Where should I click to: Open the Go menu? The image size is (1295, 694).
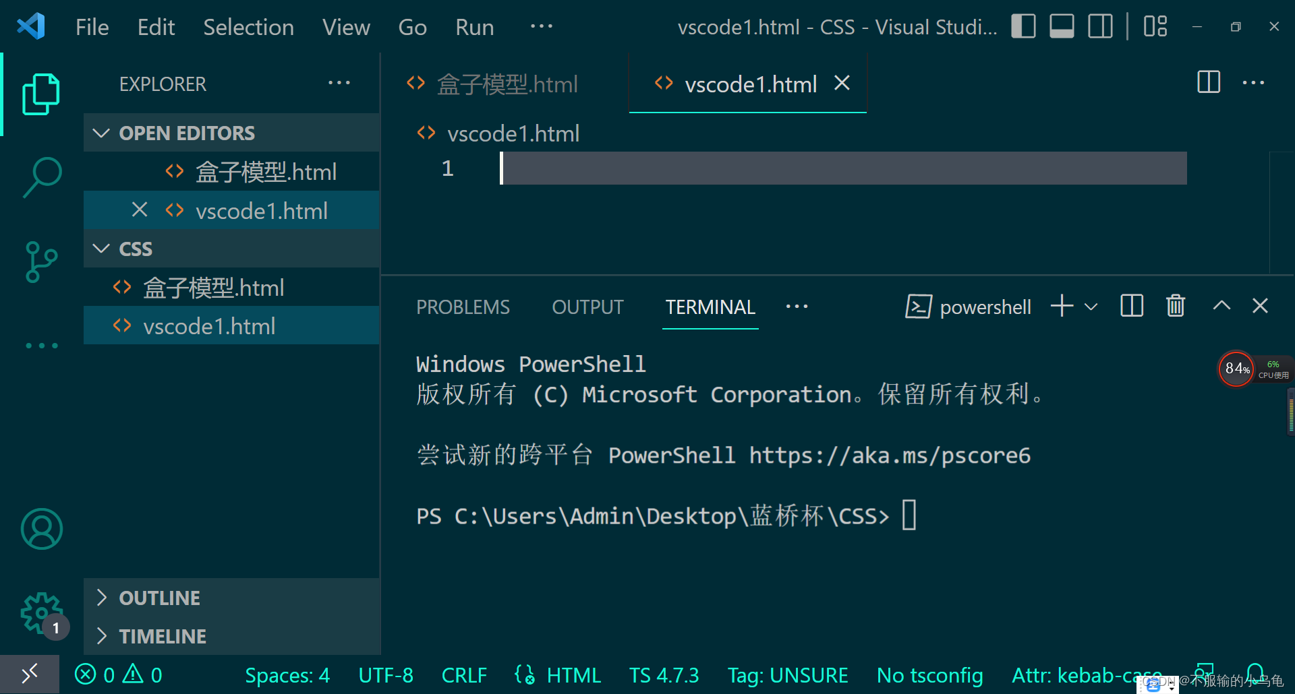click(412, 27)
